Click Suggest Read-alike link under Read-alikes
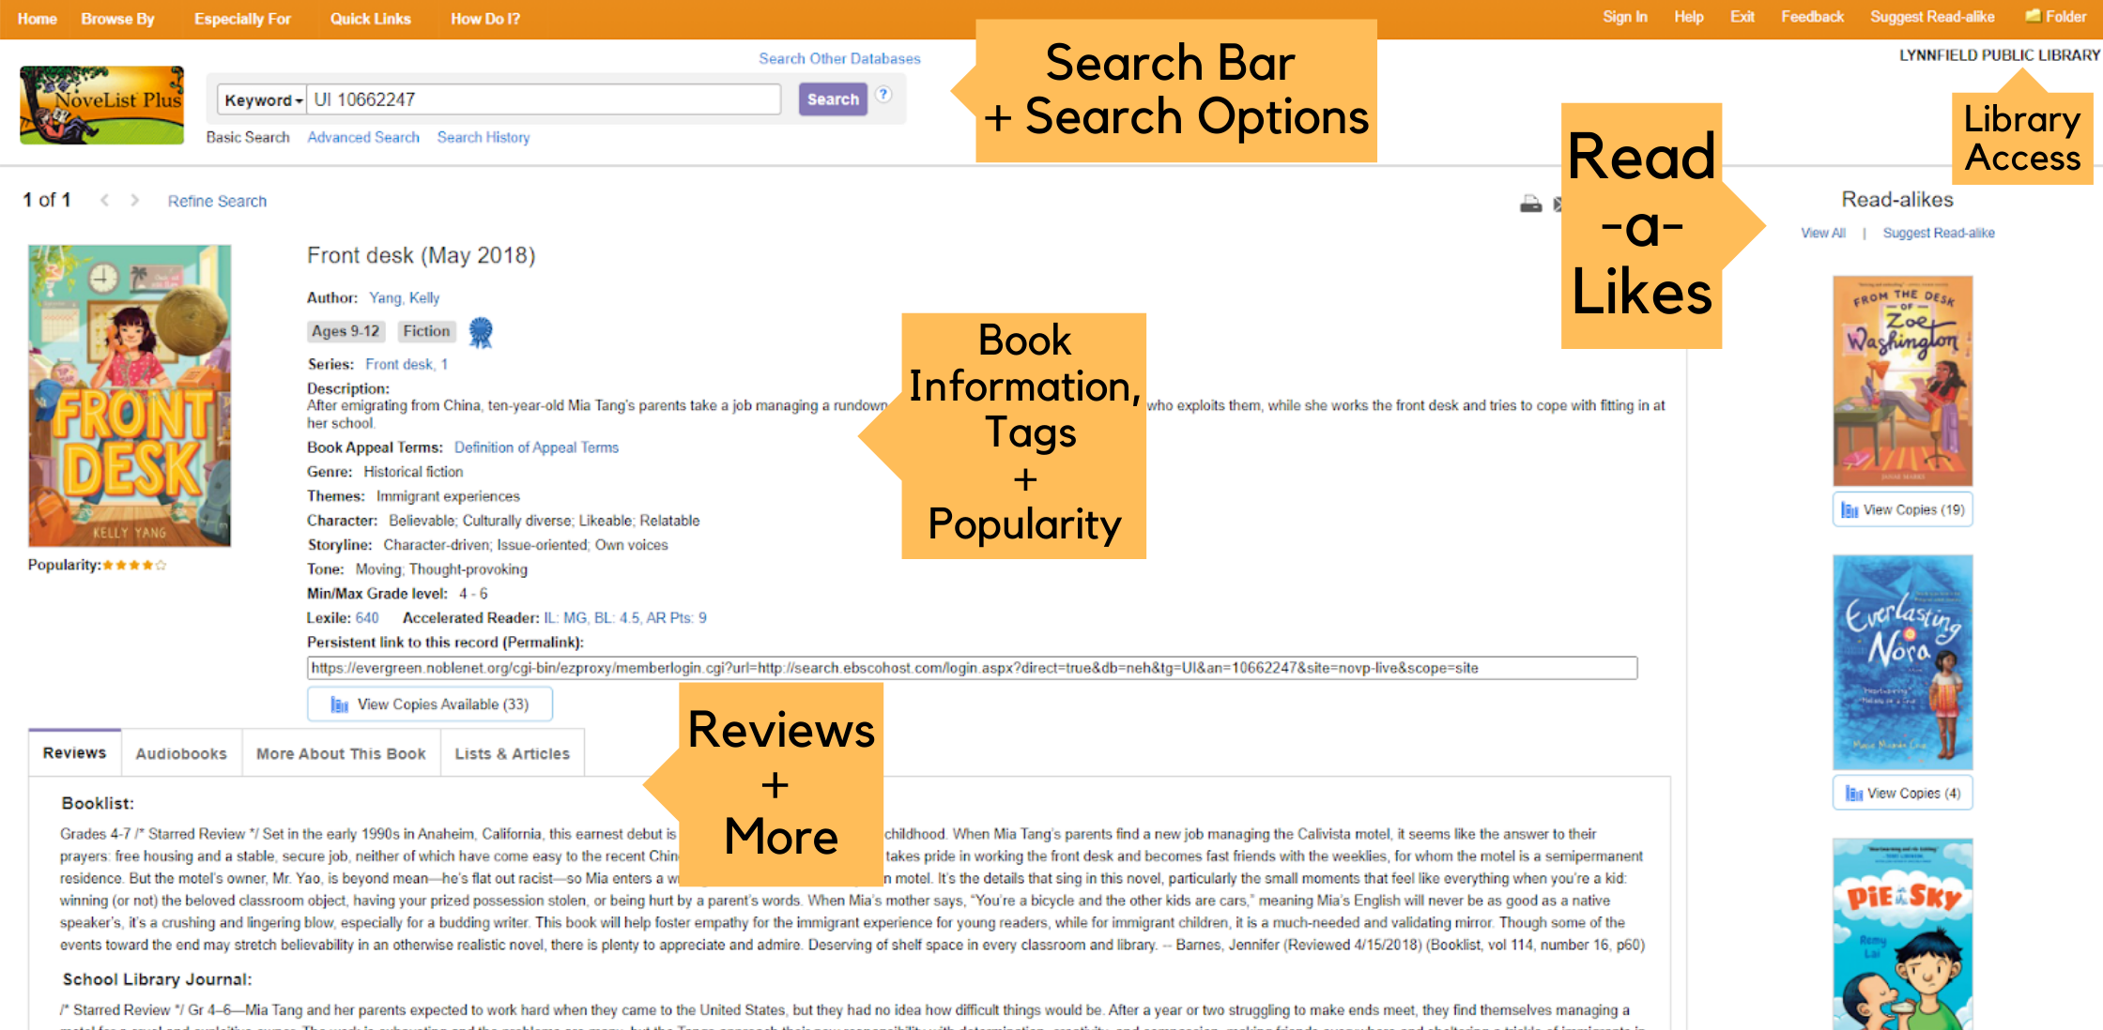 pos(1939,233)
